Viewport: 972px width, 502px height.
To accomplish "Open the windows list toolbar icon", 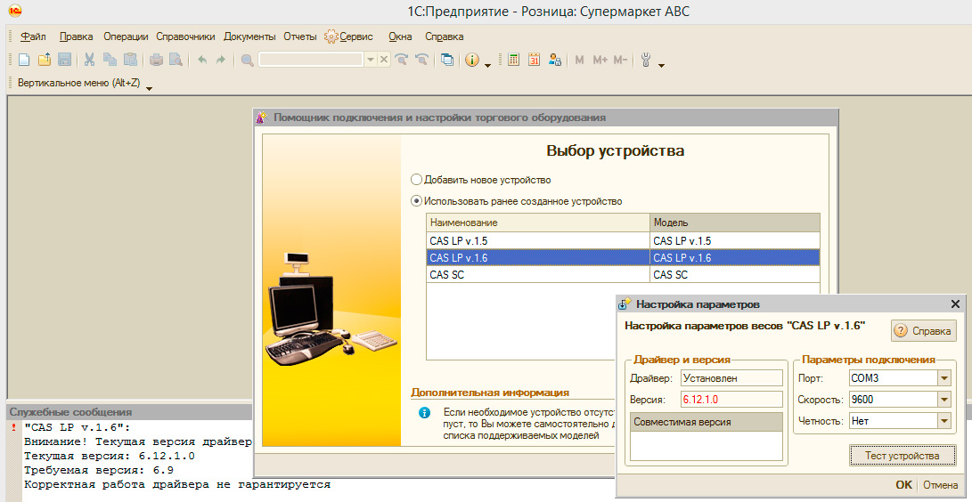I will [447, 60].
